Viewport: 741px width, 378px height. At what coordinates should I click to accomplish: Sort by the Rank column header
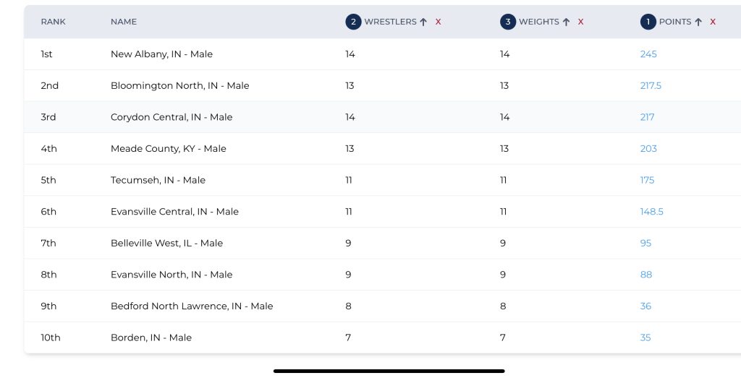tap(54, 22)
